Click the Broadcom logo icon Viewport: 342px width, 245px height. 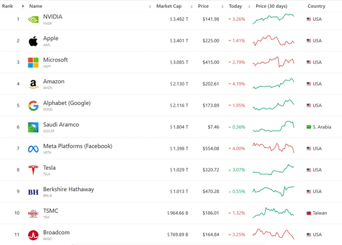click(x=33, y=235)
